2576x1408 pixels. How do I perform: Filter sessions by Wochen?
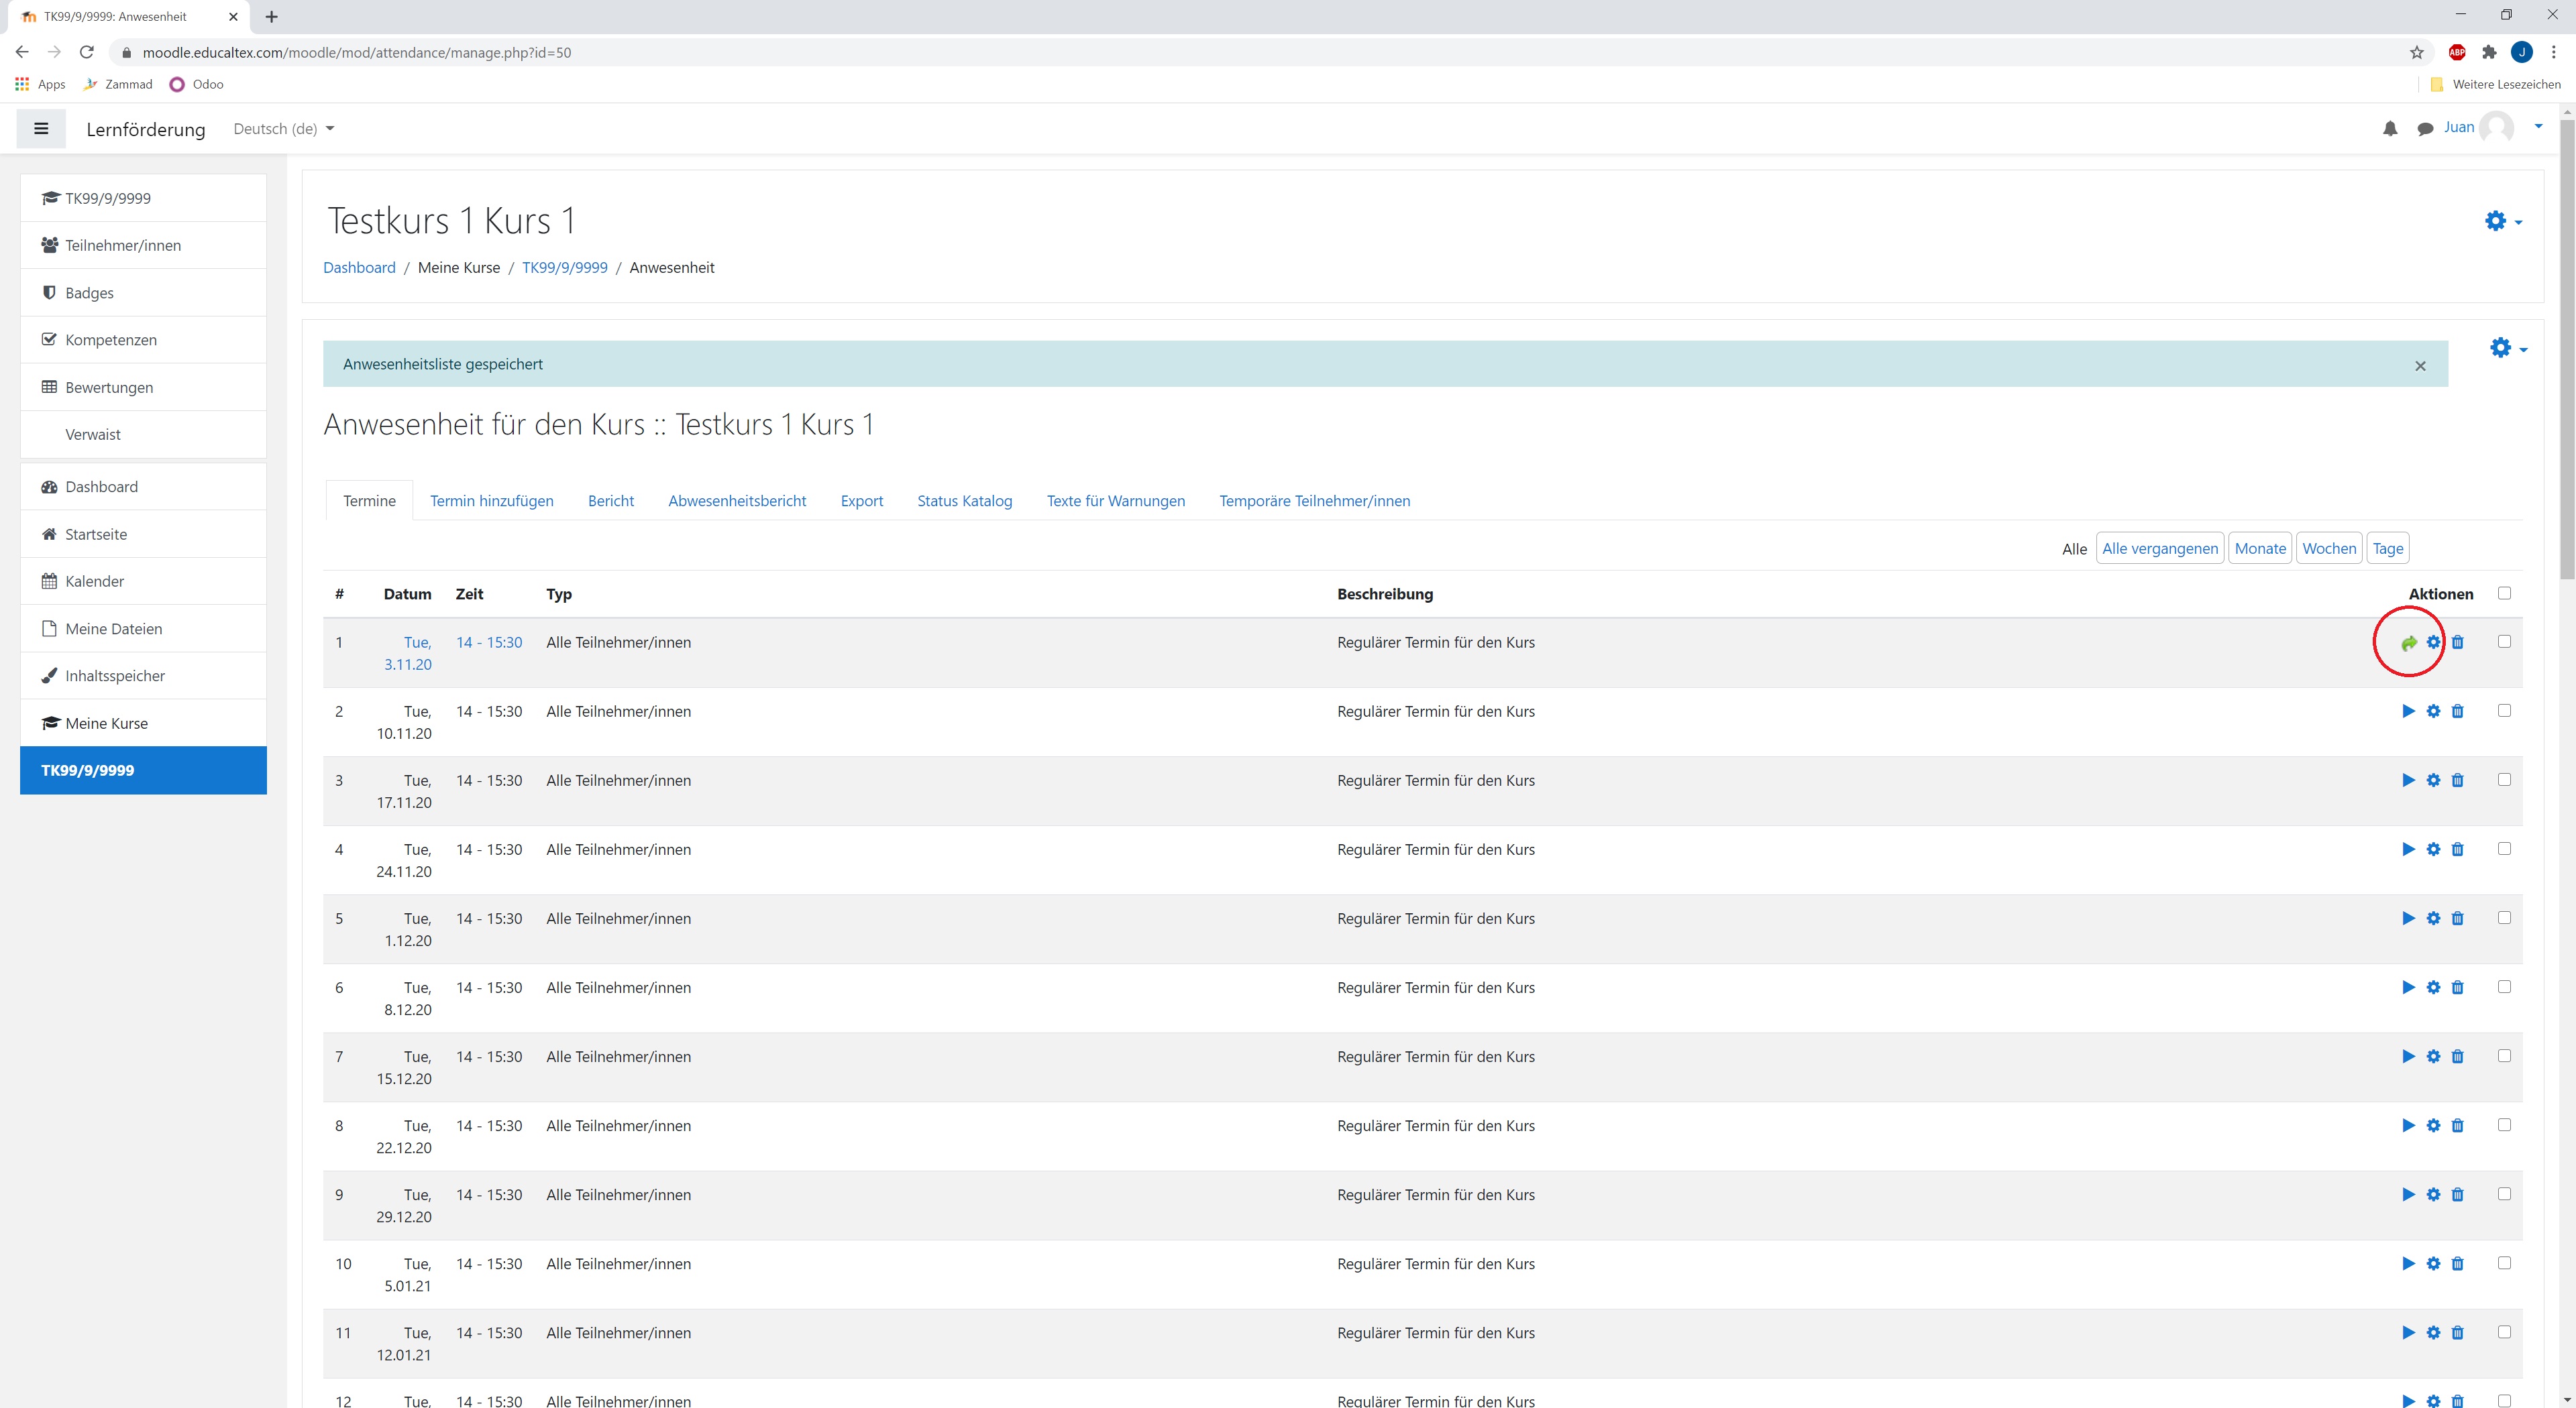coord(2329,548)
